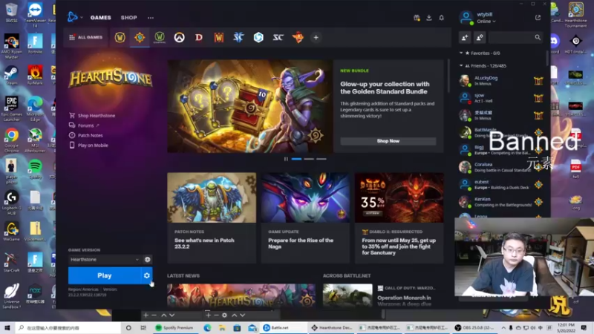594x334 pixels.
Task: Show hidden system tray icons
Action: 503,328
